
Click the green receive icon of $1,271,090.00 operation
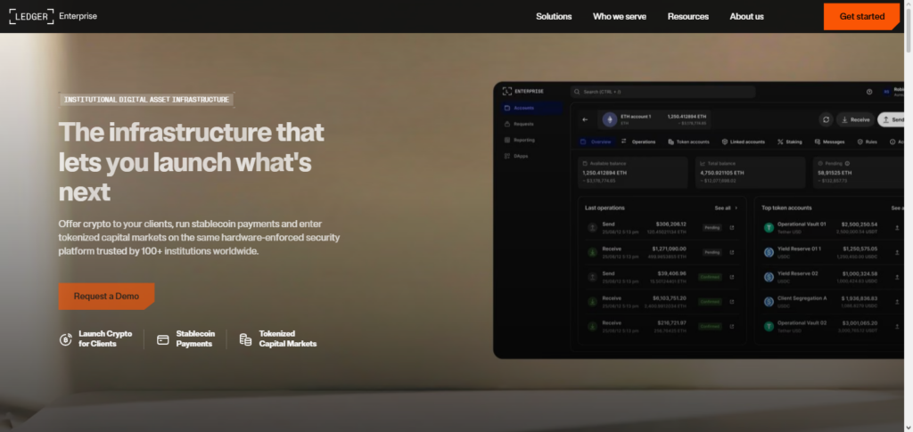coord(592,252)
